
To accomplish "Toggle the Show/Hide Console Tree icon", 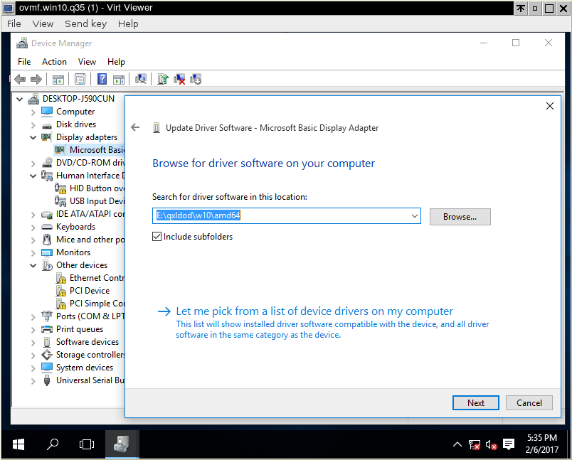I will point(58,78).
